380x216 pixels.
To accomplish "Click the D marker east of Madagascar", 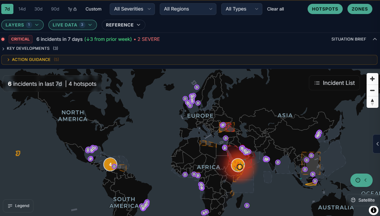I will 247,205.
